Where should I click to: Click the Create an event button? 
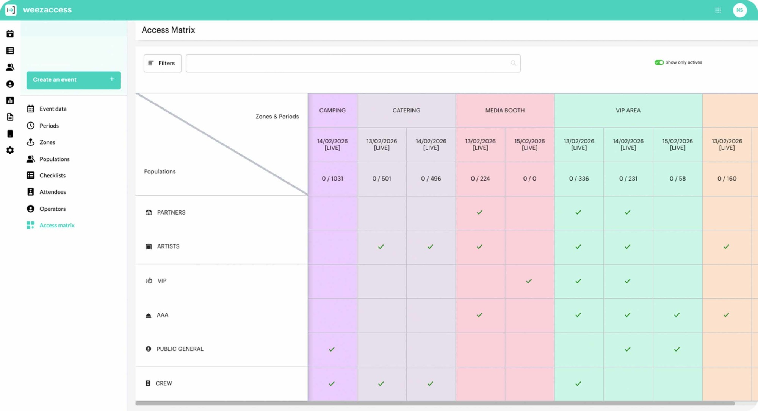(x=73, y=80)
